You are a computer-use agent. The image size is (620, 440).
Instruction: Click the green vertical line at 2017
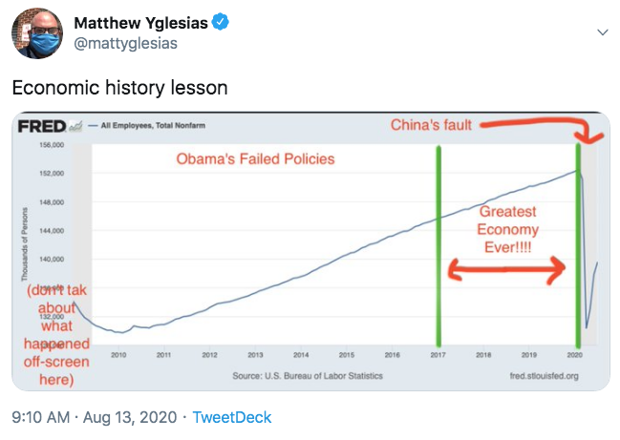438,246
